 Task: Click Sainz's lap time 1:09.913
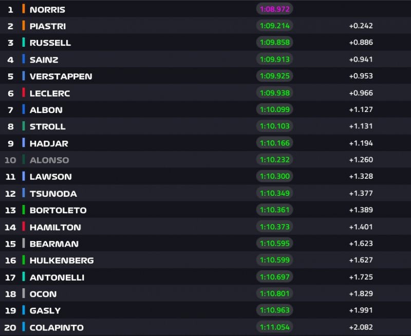pyautogui.click(x=274, y=59)
